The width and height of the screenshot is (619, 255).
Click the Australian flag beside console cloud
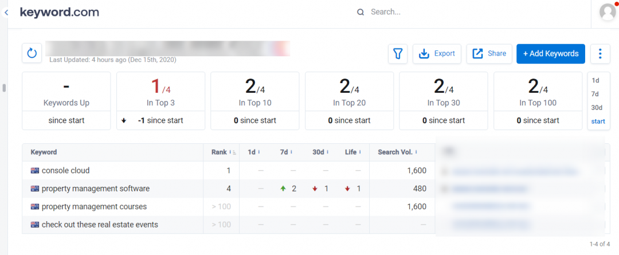point(34,171)
